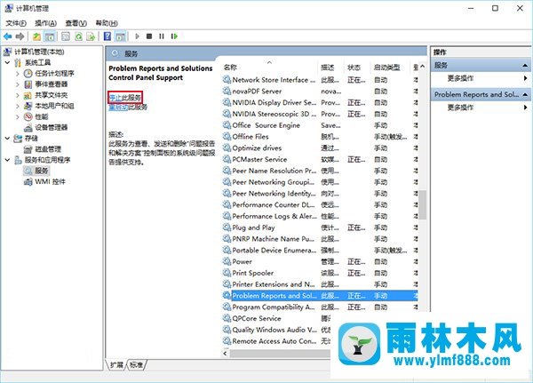Viewport: 533px width, 383px height.
Task: Select the Print Spooler service
Action: tap(320, 273)
